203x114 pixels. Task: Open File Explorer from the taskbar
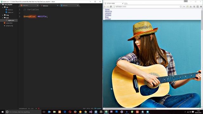click(x=54, y=112)
